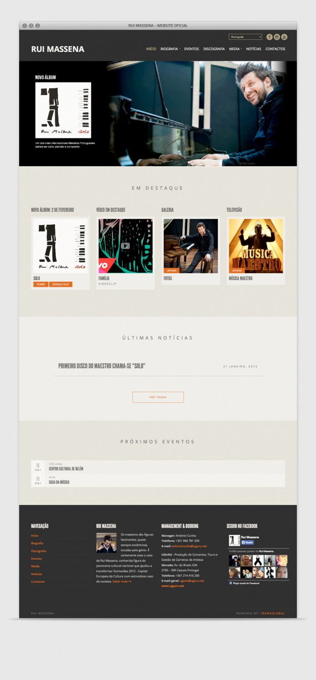Footer navigation: go to Biografia

tap(37, 543)
